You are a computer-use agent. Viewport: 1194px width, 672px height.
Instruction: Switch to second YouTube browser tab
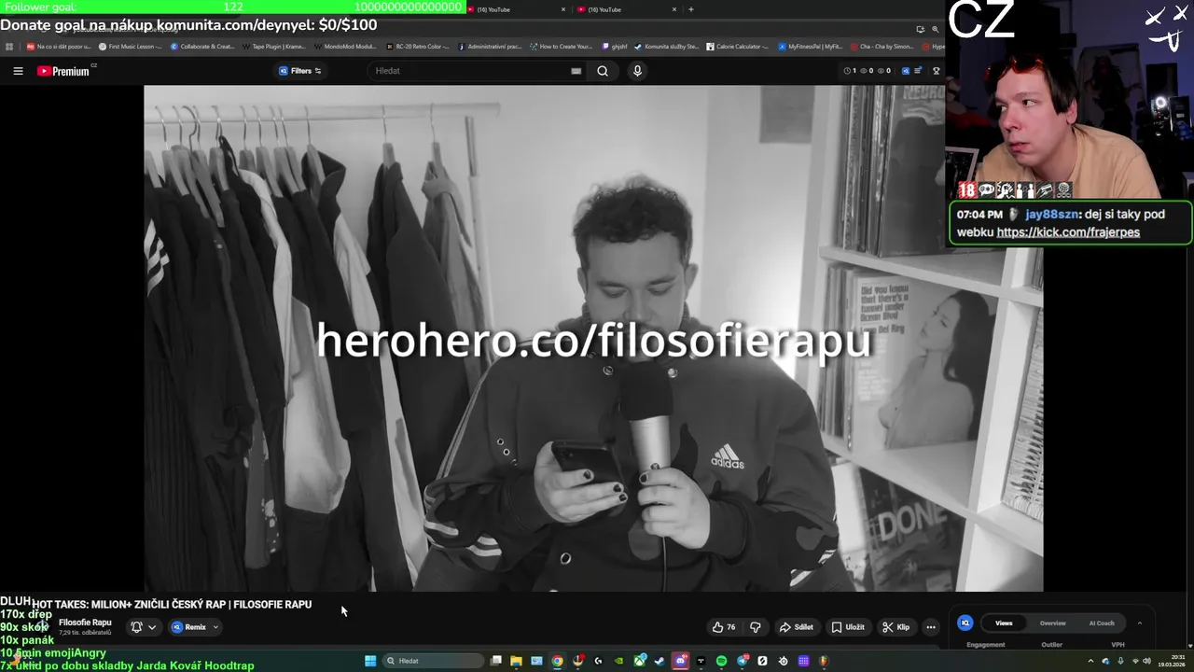coord(627,9)
